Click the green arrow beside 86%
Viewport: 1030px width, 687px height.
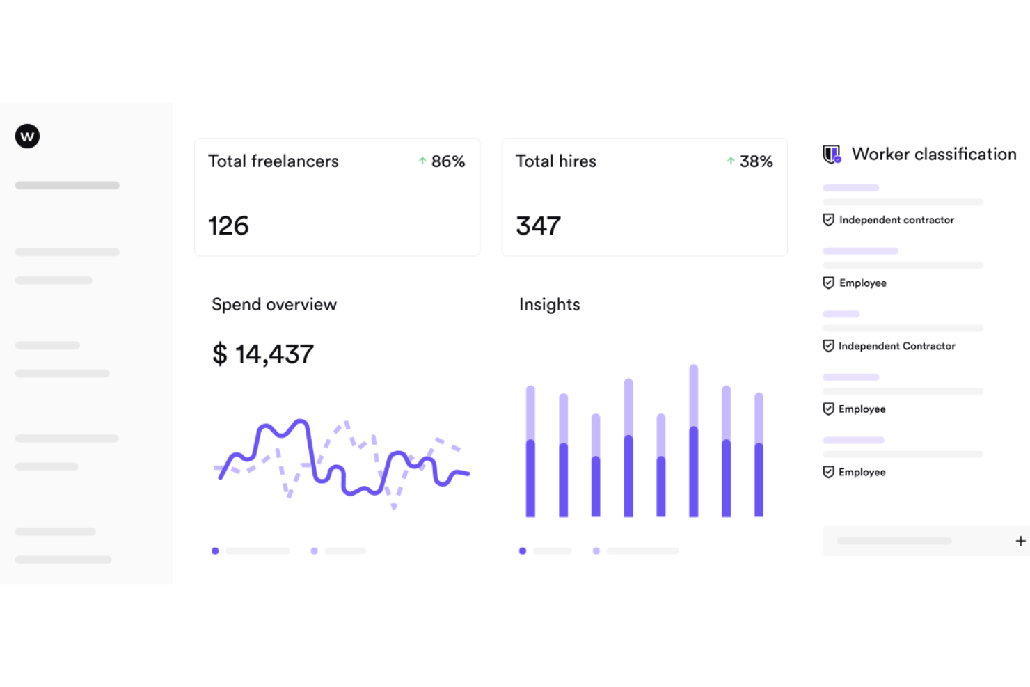(422, 161)
